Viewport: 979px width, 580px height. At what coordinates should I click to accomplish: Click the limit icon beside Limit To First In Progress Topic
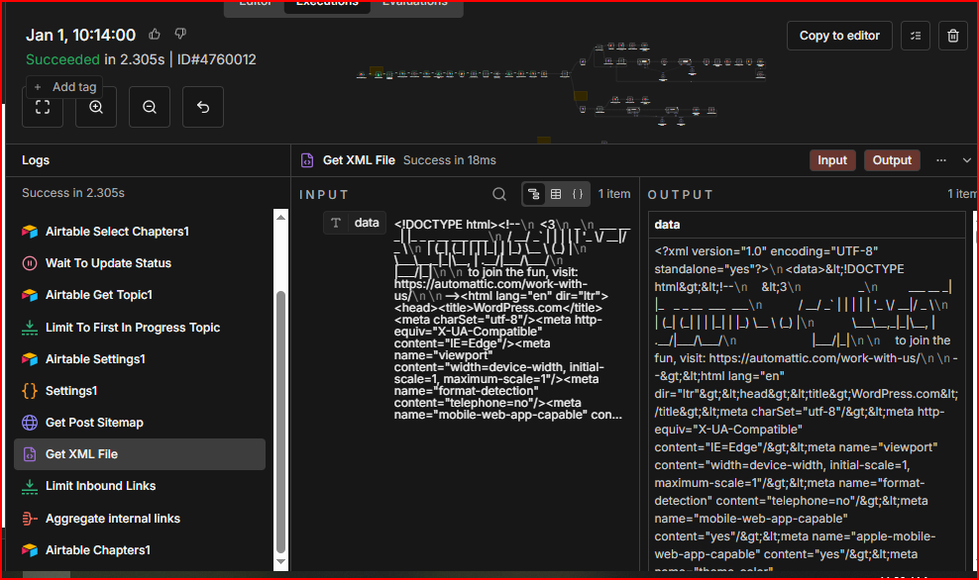30,328
